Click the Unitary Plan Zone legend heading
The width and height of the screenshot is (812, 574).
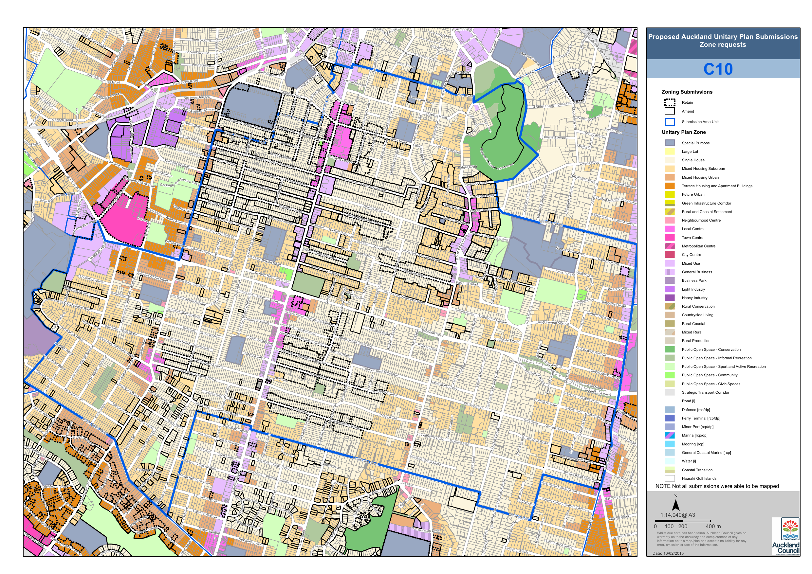point(684,132)
